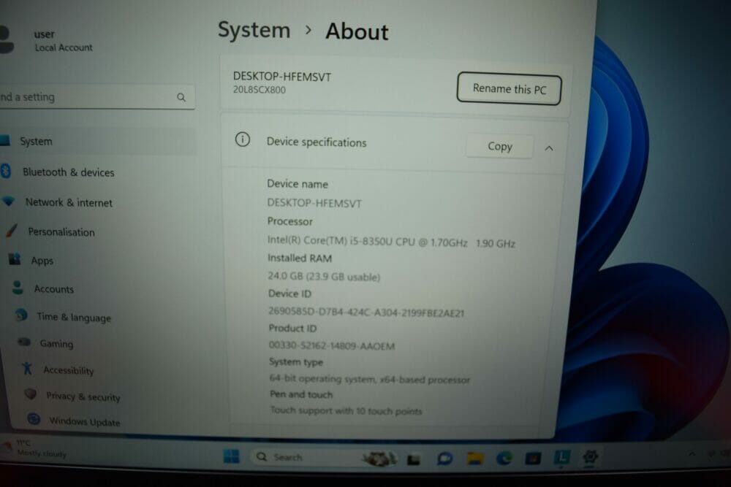Open Task View from the taskbar
This screenshot has width=731, height=487.
click(x=414, y=460)
